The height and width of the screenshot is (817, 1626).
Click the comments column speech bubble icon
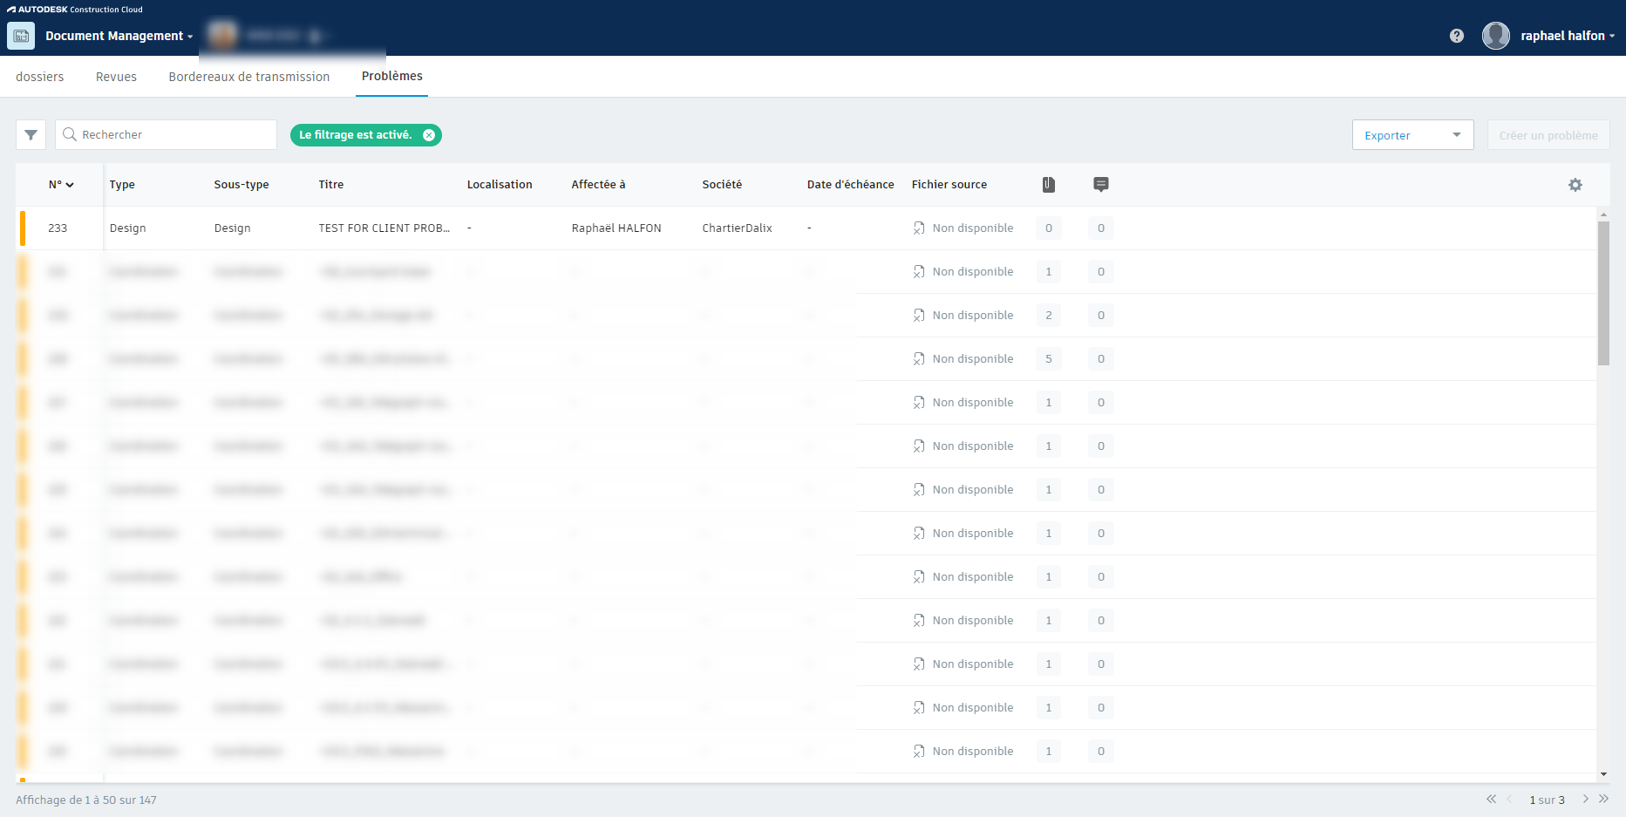pyautogui.click(x=1100, y=184)
